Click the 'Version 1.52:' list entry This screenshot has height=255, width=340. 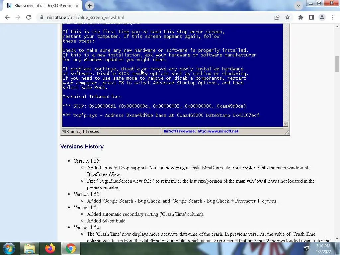tap(87, 194)
